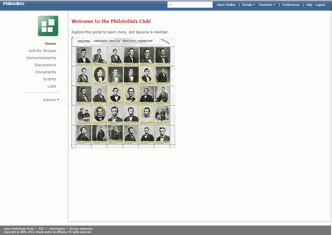Click the Abraham Lincoln stamp sheet image
The height and width of the screenshot is (235, 332).
(123, 93)
